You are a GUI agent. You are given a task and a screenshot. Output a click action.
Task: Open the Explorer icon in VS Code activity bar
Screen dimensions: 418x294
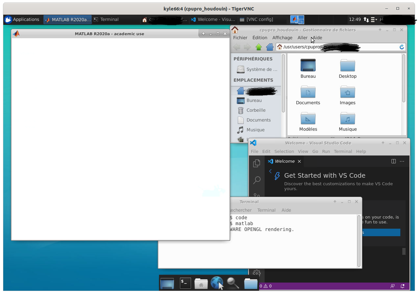[x=257, y=163]
